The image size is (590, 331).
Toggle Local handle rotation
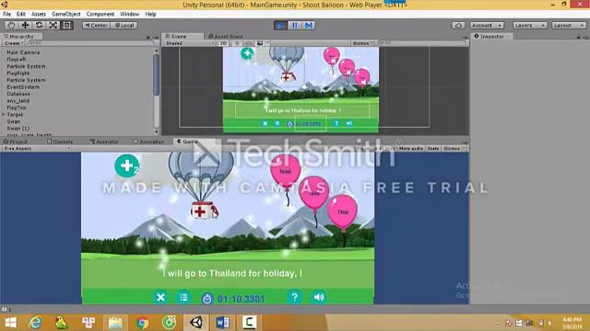click(124, 25)
